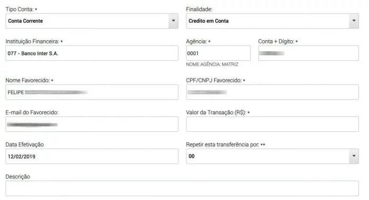Expand the Repetir esta transferência dropdown arrow
369x200 pixels.
click(x=354, y=156)
